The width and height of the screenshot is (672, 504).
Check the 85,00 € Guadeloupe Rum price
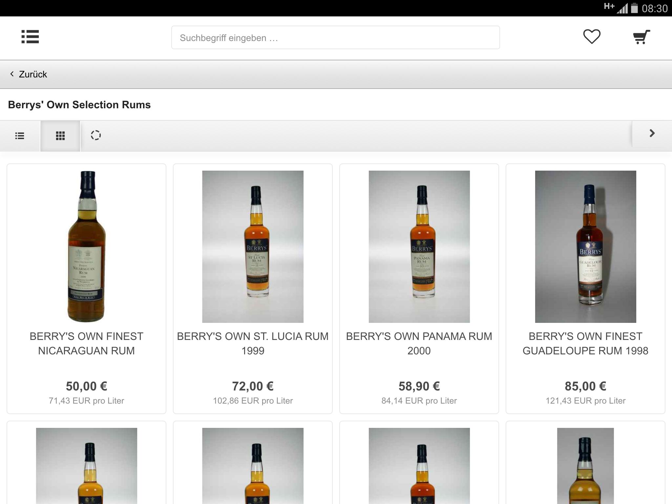pos(586,386)
